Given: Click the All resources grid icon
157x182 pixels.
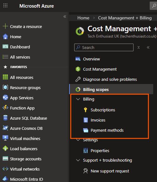Looking at the screenshot, I should point(5,77).
